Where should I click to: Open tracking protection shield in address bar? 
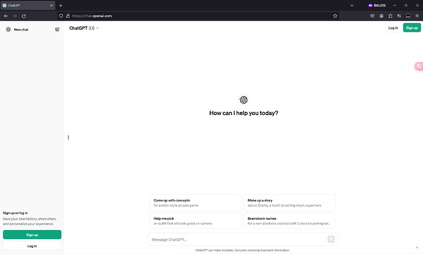click(61, 16)
